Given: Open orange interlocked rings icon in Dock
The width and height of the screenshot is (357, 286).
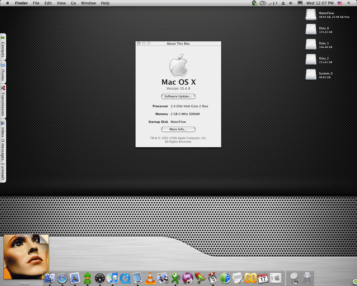Looking at the screenshot, I should point(250,278).
